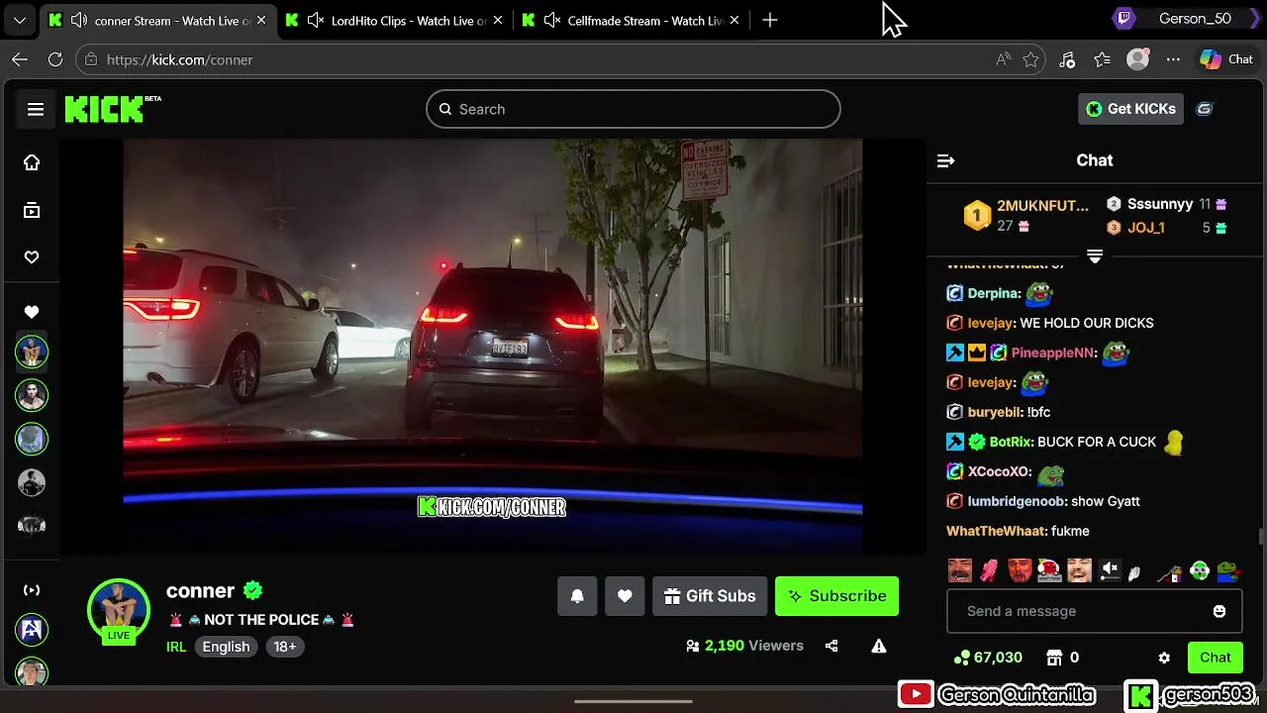
Task: Click the Gift Subs button
Action: [x=710, y=596]
